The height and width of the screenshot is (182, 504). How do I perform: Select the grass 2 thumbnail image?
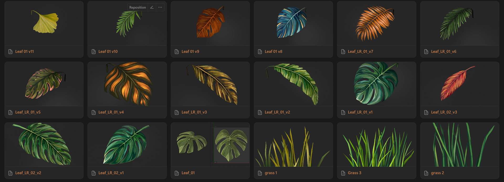(x=460, y=145)
